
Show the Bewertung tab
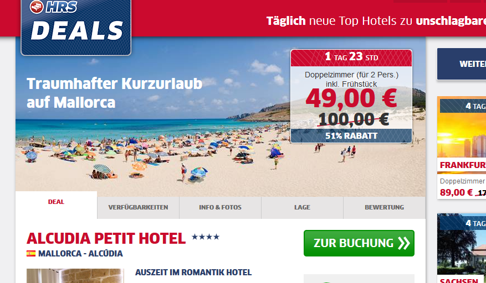(385, 207)
